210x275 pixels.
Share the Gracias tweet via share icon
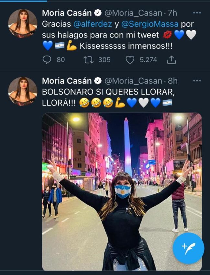tap(171, 60)
